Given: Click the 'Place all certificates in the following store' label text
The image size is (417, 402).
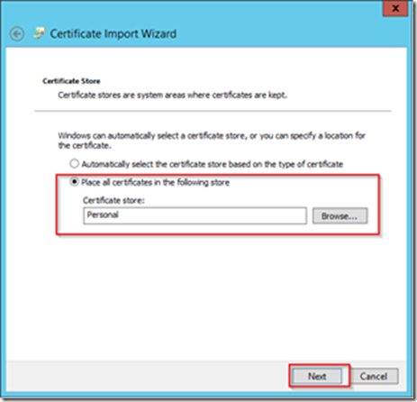Looking at the screenshot, I should point(156,182).
